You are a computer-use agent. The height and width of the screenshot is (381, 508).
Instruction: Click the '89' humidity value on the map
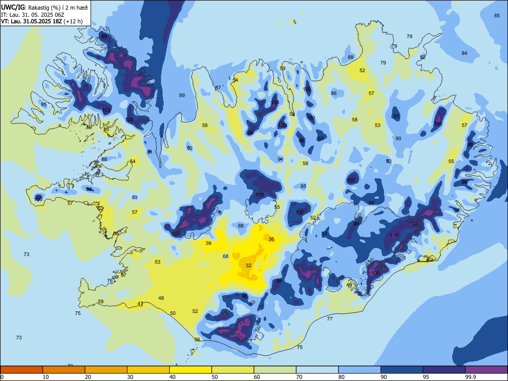coord(182,96)
